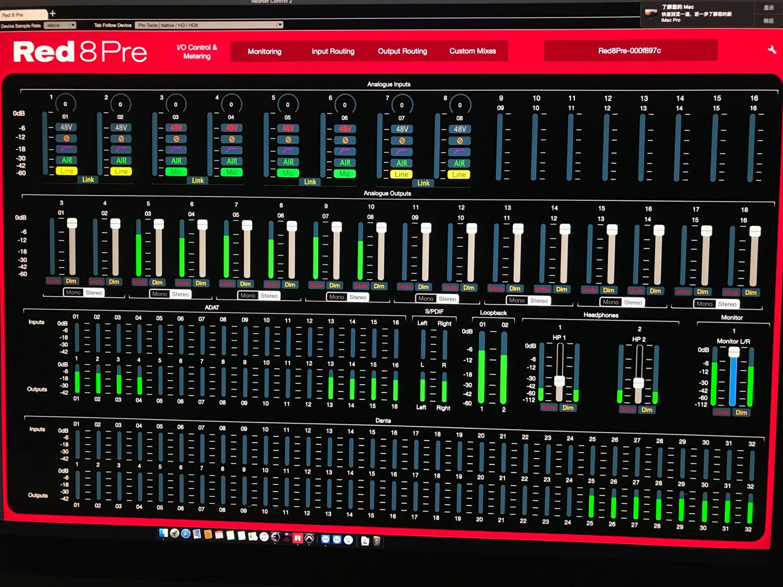The width and height of the screenshot is (783, 587).
Task: Click the Red8Pre-000f897c device name
Action: 630,51
